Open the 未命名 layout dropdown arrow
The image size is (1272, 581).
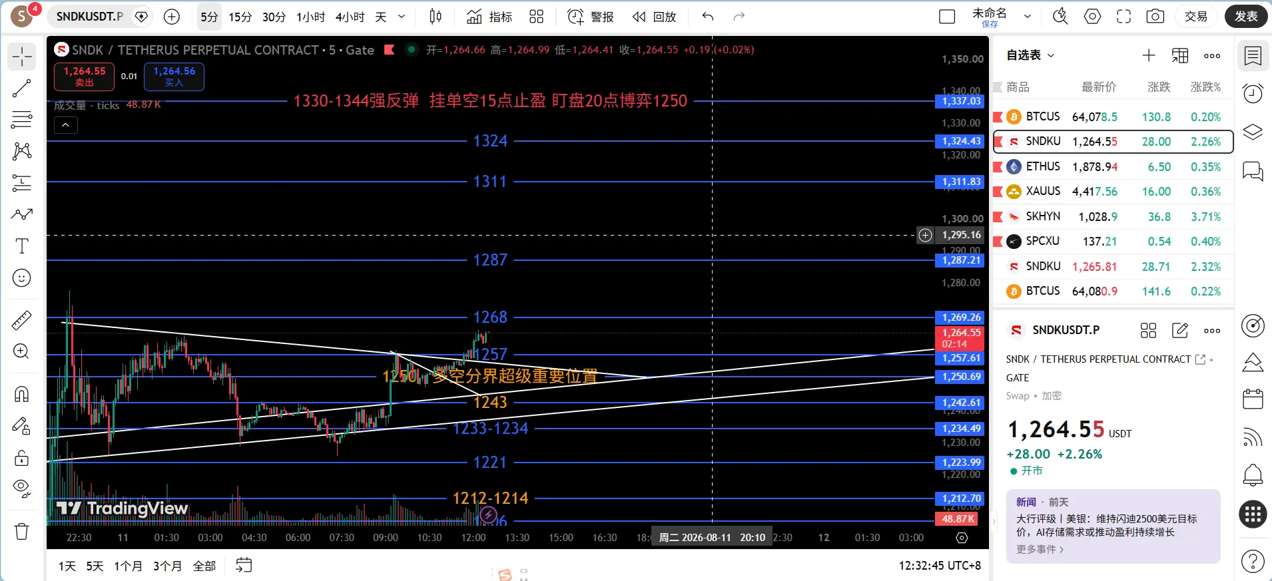tap(1028, 17)
